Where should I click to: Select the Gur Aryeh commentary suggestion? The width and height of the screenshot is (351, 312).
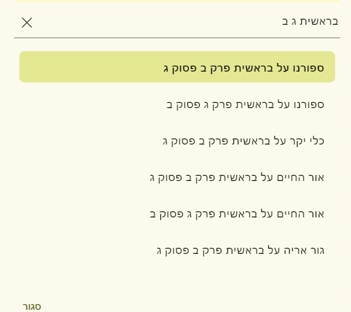click(x=240, y=250)
